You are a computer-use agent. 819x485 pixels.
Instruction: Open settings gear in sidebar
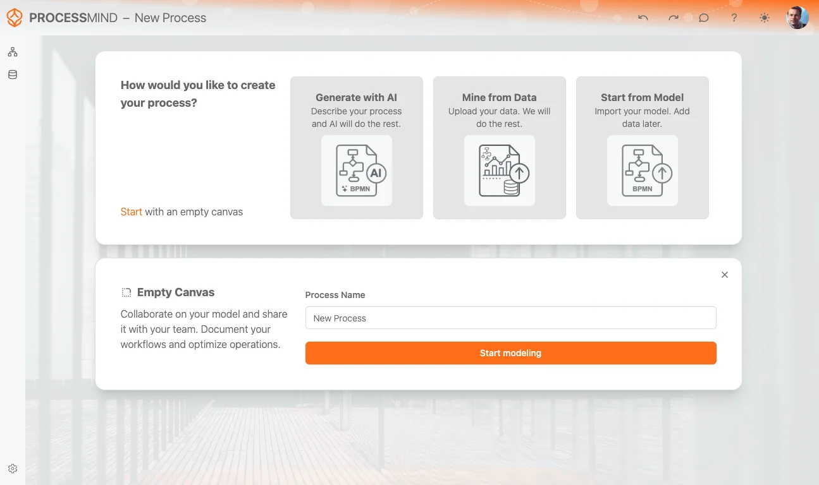(13, 469)
